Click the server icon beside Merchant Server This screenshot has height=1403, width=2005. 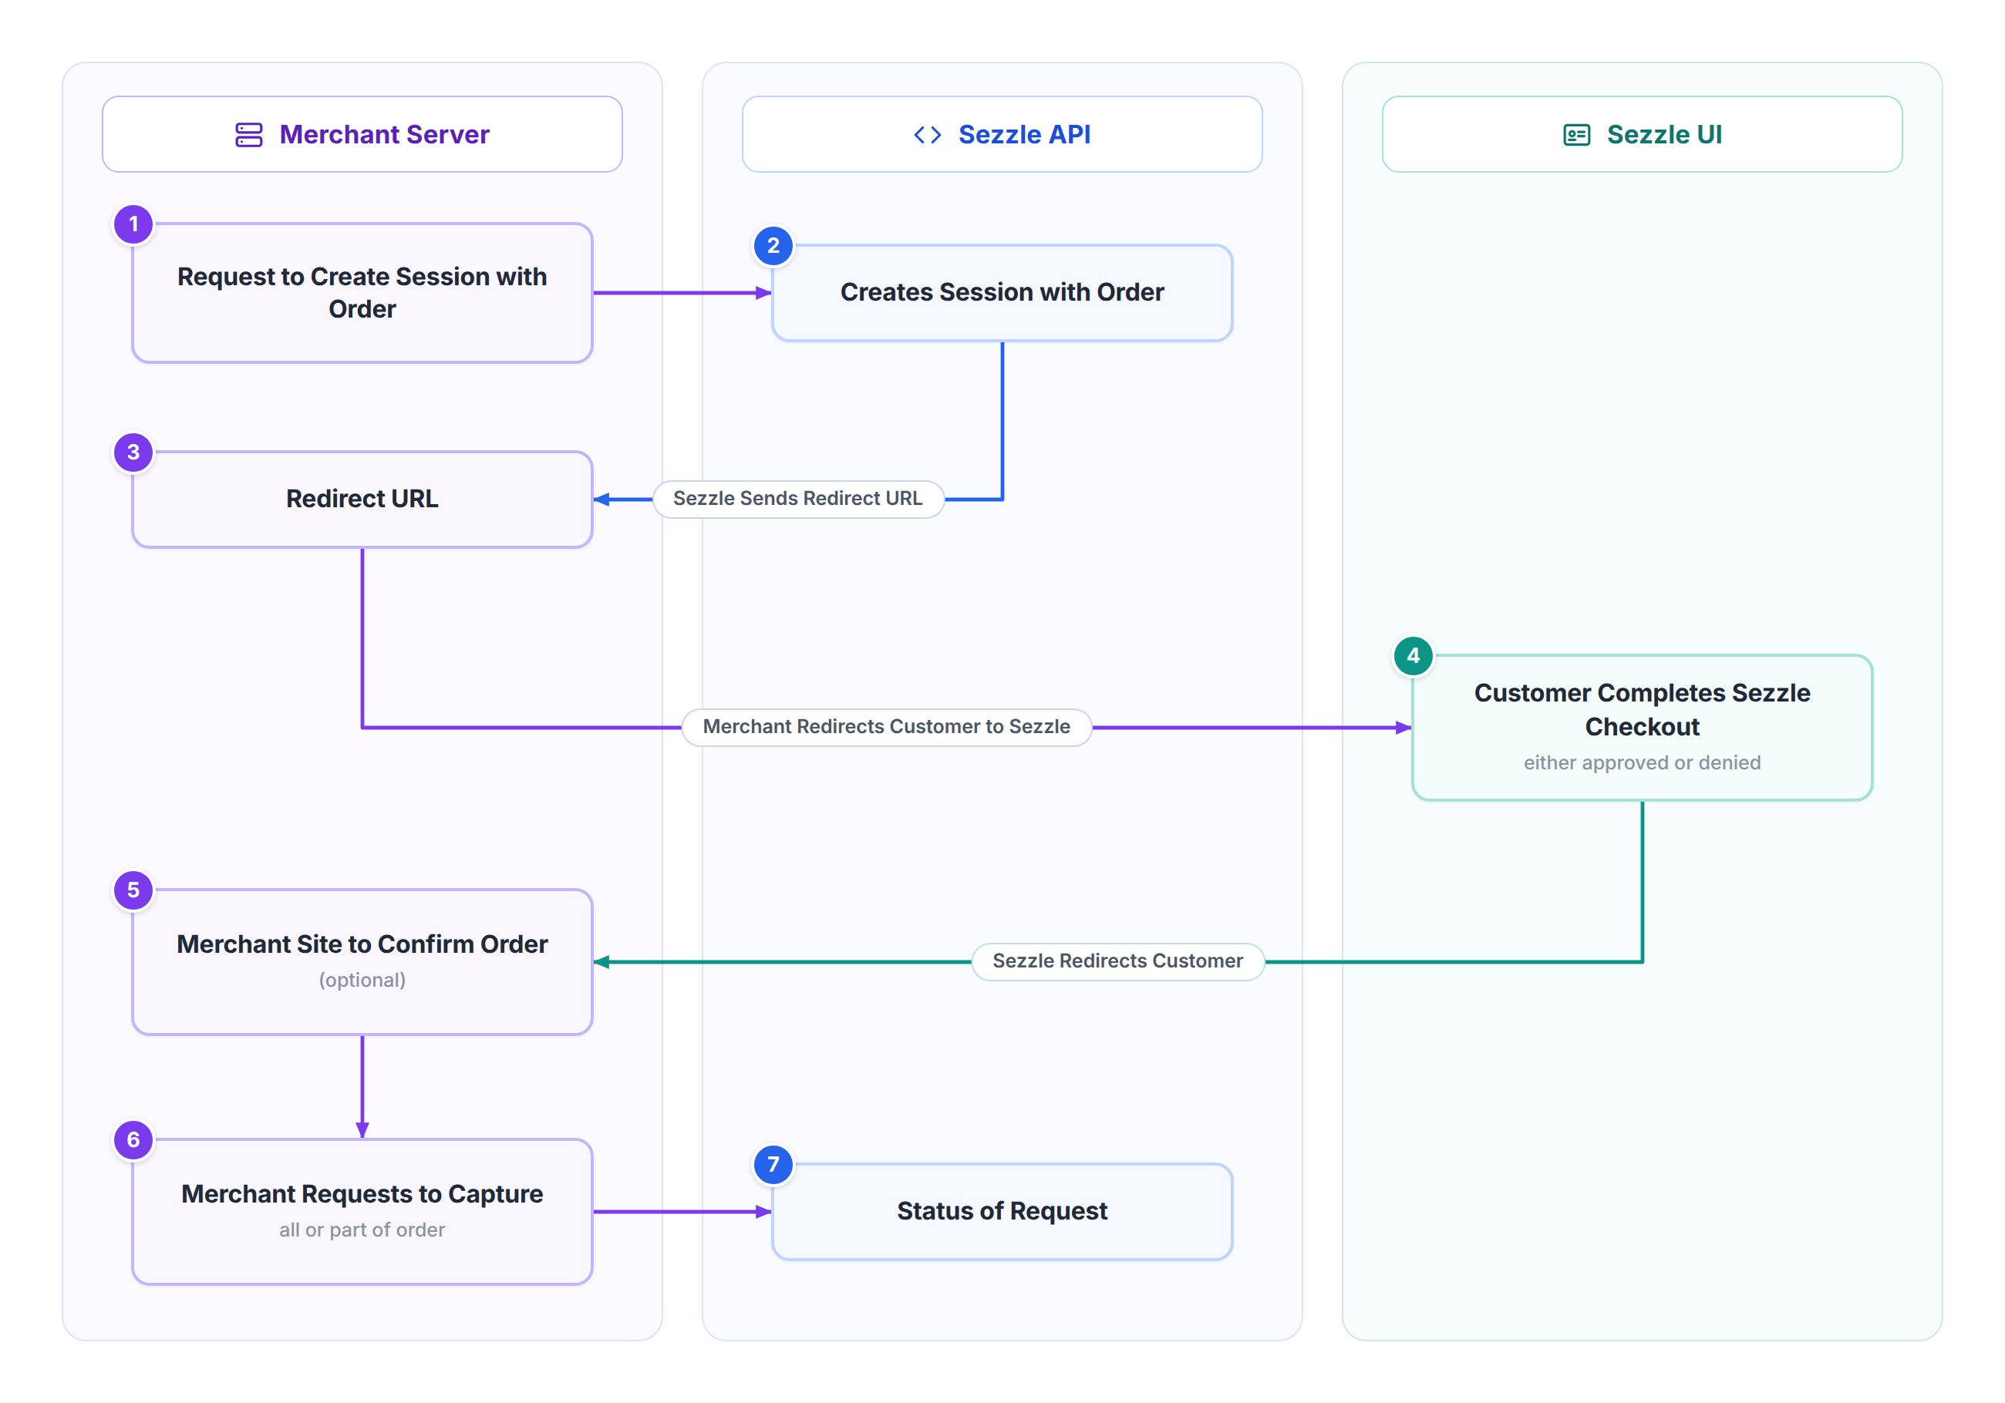[249, 134]
